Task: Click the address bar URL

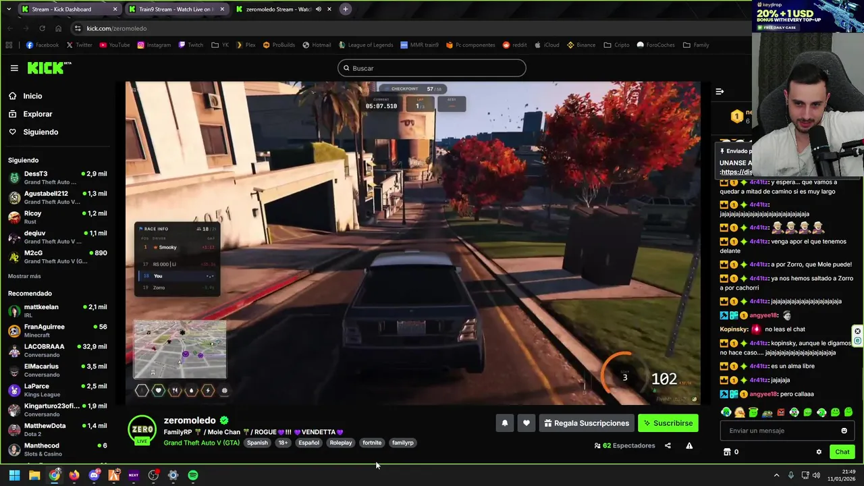Action: point(117,28)
